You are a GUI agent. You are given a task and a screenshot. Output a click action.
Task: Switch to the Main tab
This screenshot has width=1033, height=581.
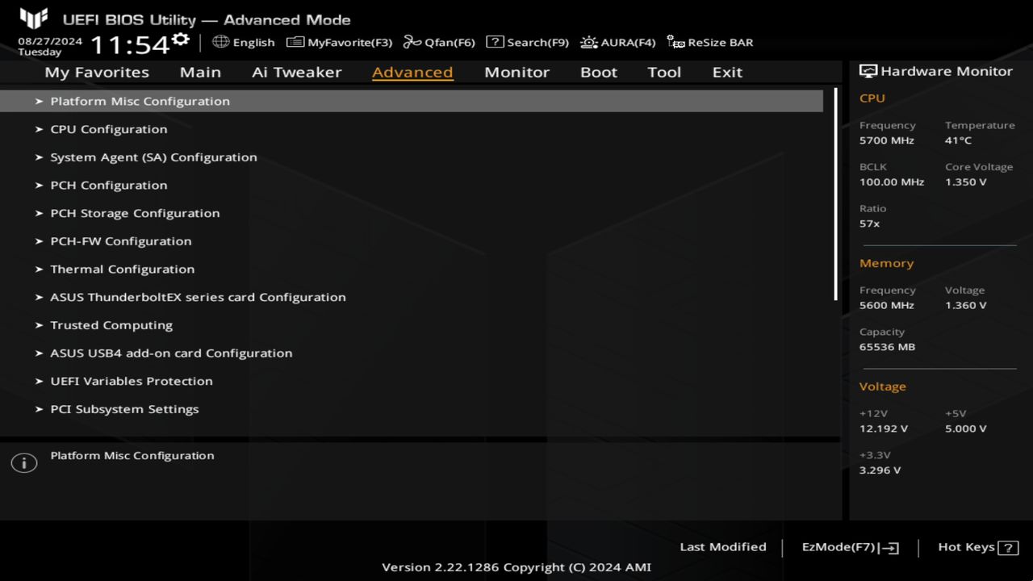tap(200, 72)
